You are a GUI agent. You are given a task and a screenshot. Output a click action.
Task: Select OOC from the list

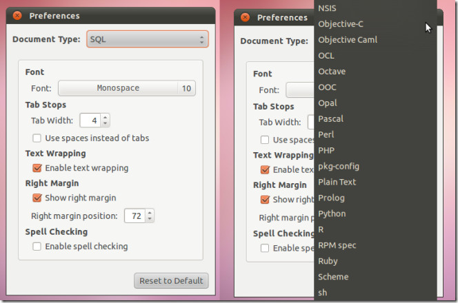click(x=375, y=87)
